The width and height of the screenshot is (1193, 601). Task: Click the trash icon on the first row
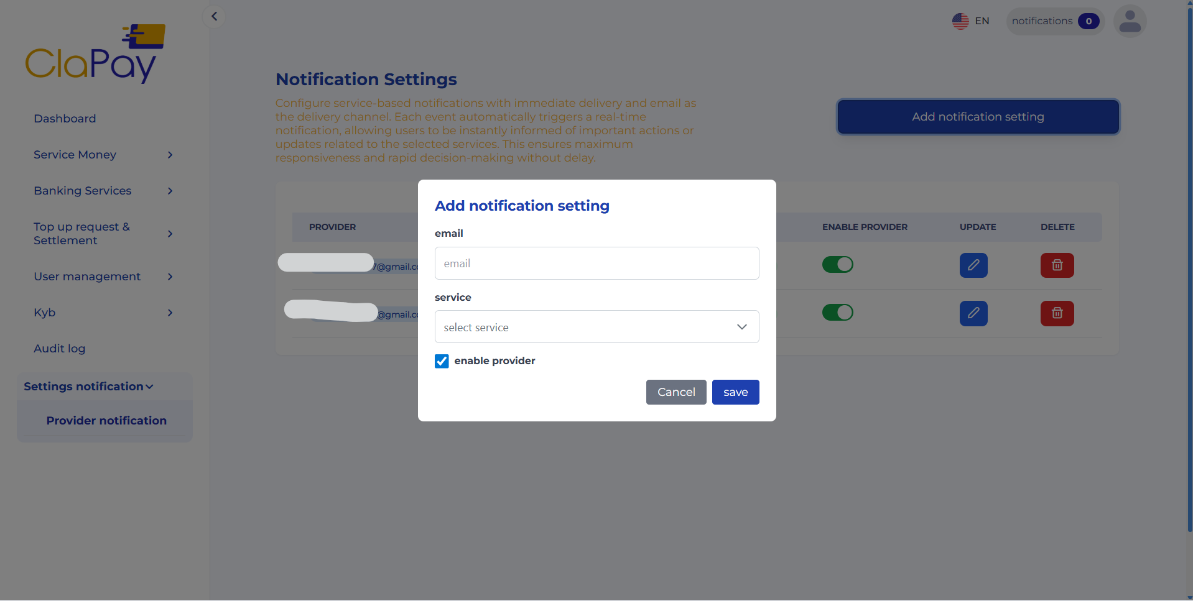(1057, 265)
